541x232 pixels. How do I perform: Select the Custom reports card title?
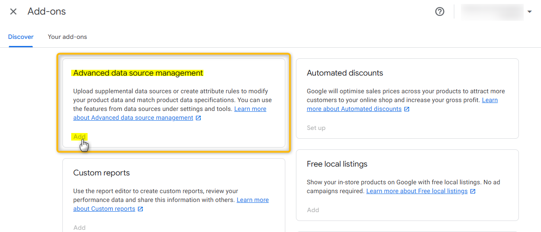(101, 173)
